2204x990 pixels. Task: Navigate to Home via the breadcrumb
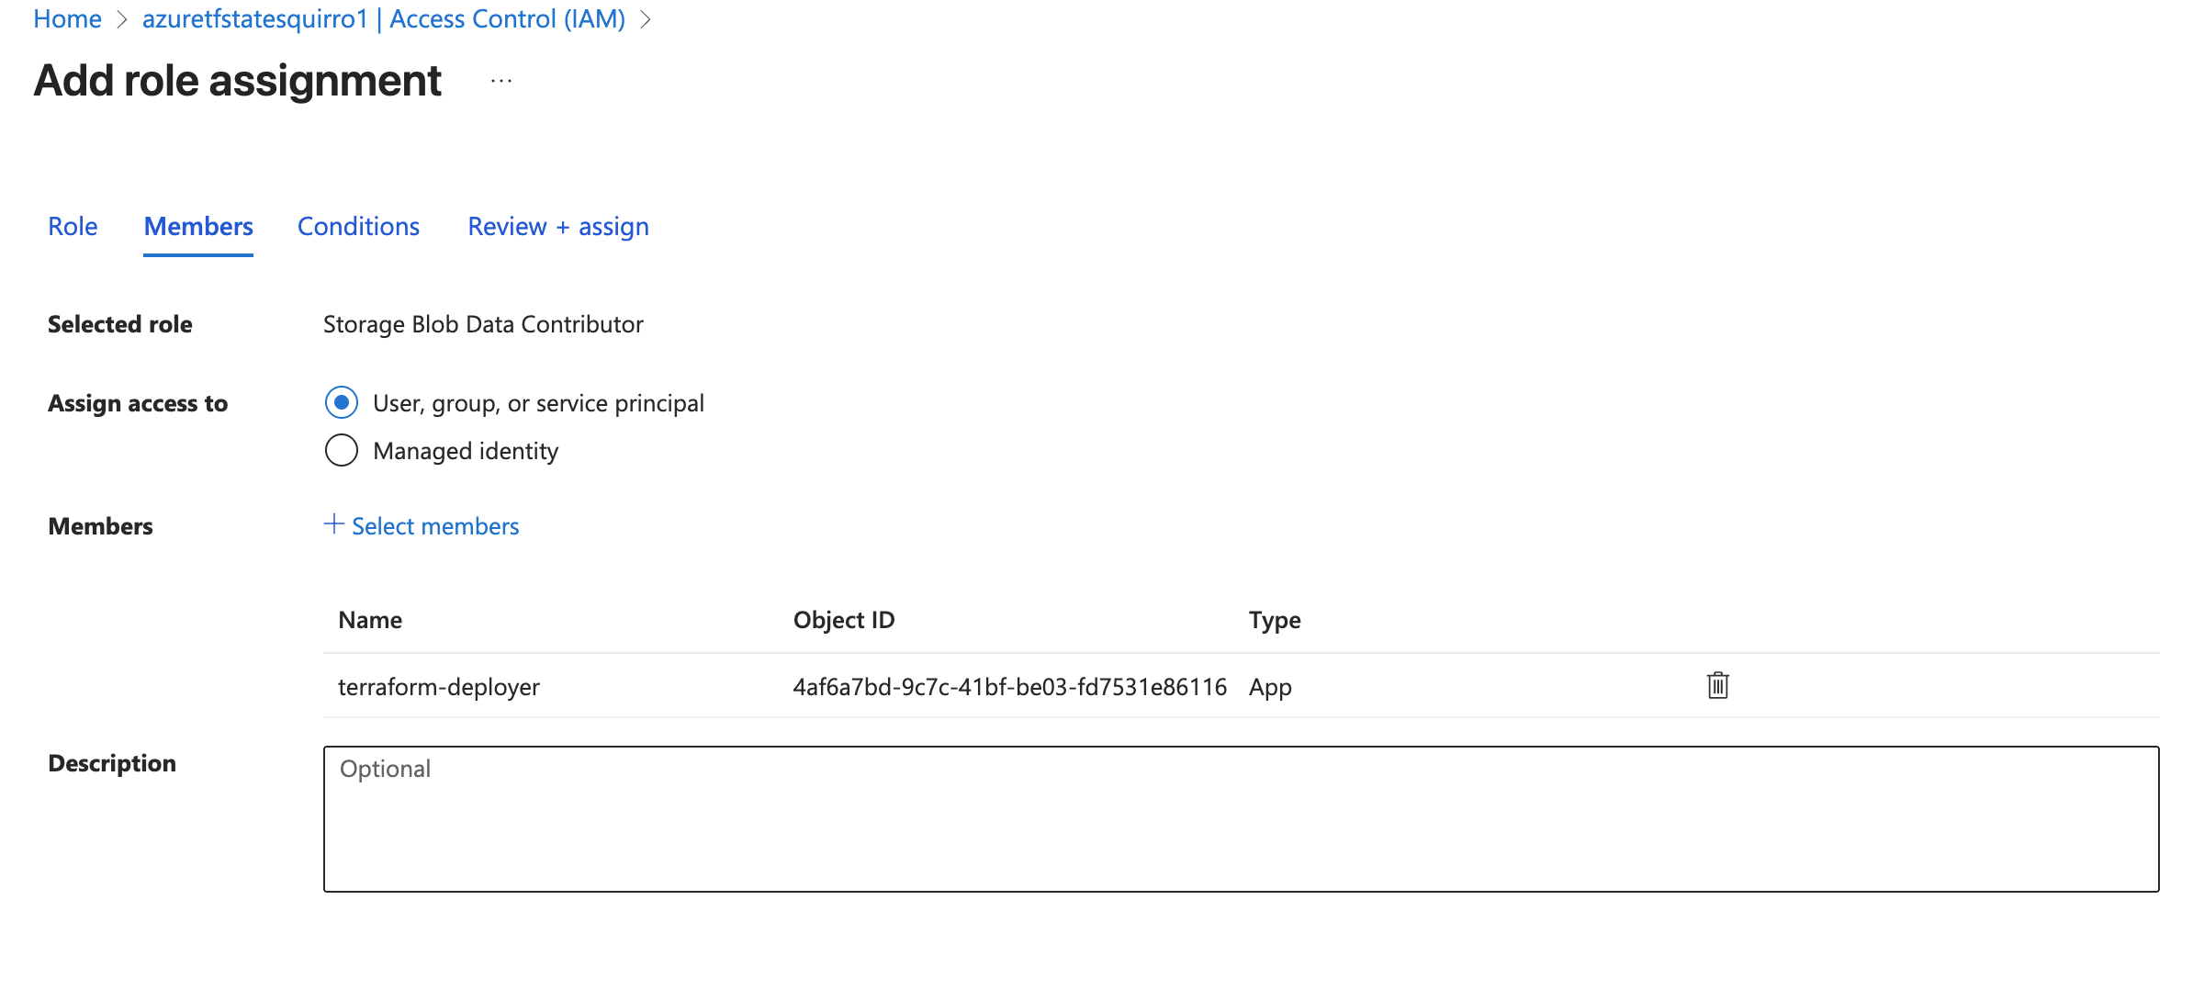point(67,19)
